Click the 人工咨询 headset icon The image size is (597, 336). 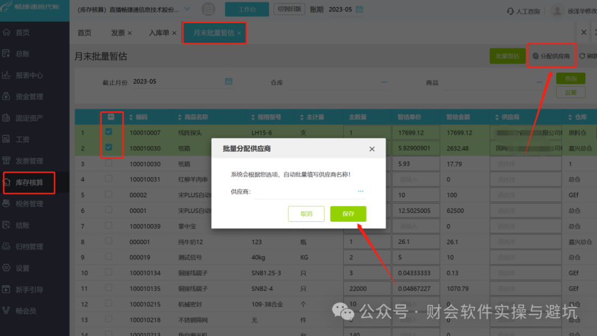(x=510, y=12)
